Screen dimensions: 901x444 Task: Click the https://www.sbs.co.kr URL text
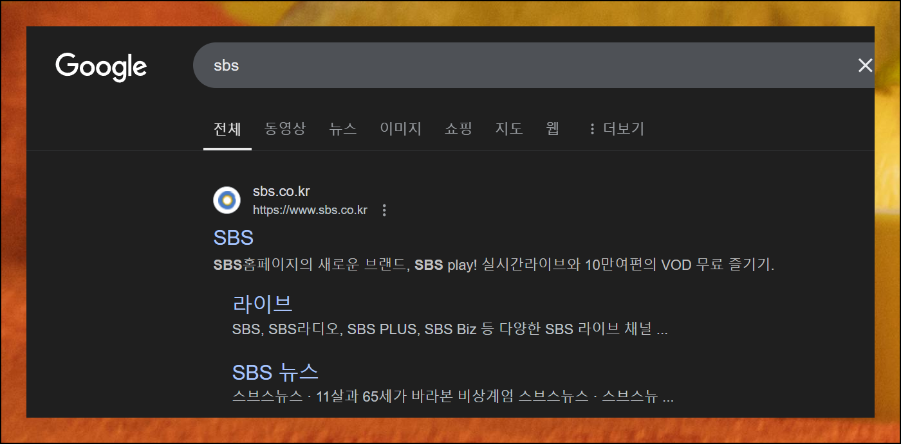[310, 210]
